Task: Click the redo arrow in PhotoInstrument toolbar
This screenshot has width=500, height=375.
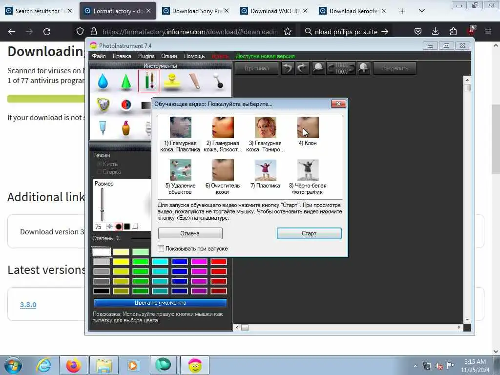Action: 302,68
